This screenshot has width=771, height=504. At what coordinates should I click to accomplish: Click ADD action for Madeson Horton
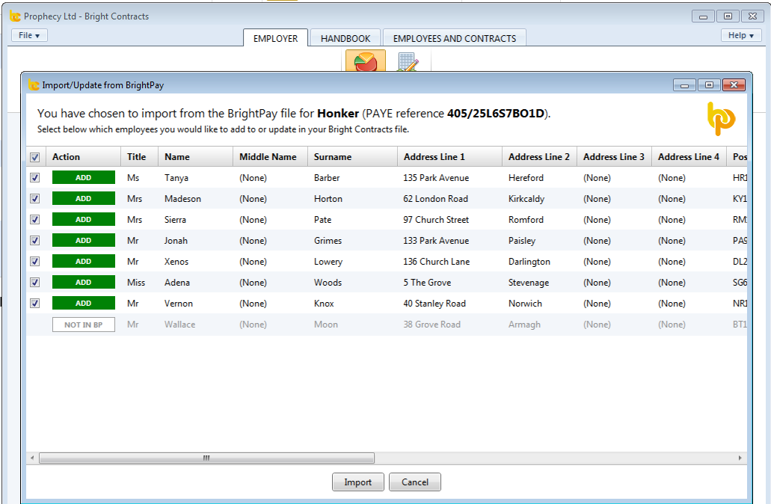pos(84,199)
